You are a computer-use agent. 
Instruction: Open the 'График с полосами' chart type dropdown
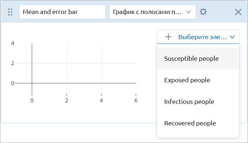pyautogui.click(x=153, y=12)
